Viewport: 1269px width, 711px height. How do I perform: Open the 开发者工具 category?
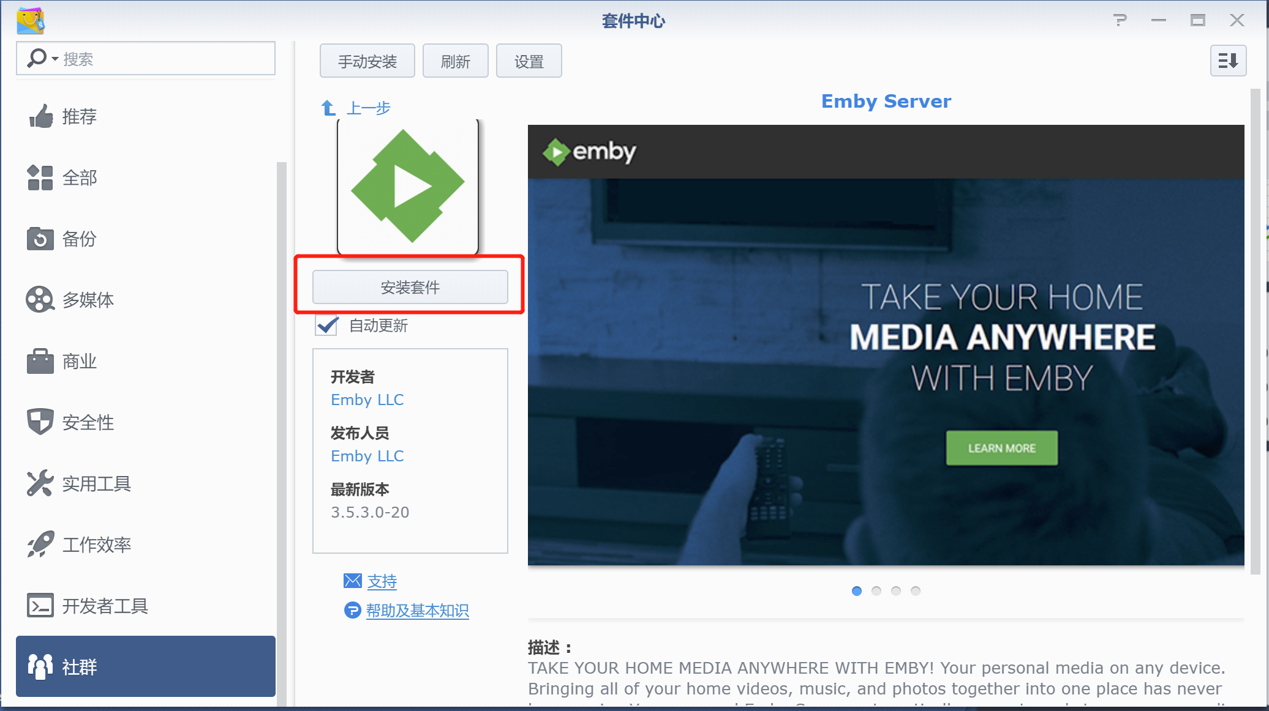click(x=105, y=606)
